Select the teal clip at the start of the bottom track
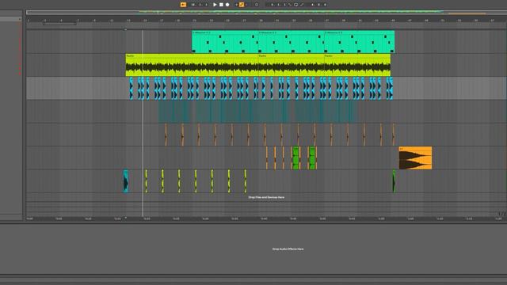Viewport: 507px width, 285px height. 126,181
